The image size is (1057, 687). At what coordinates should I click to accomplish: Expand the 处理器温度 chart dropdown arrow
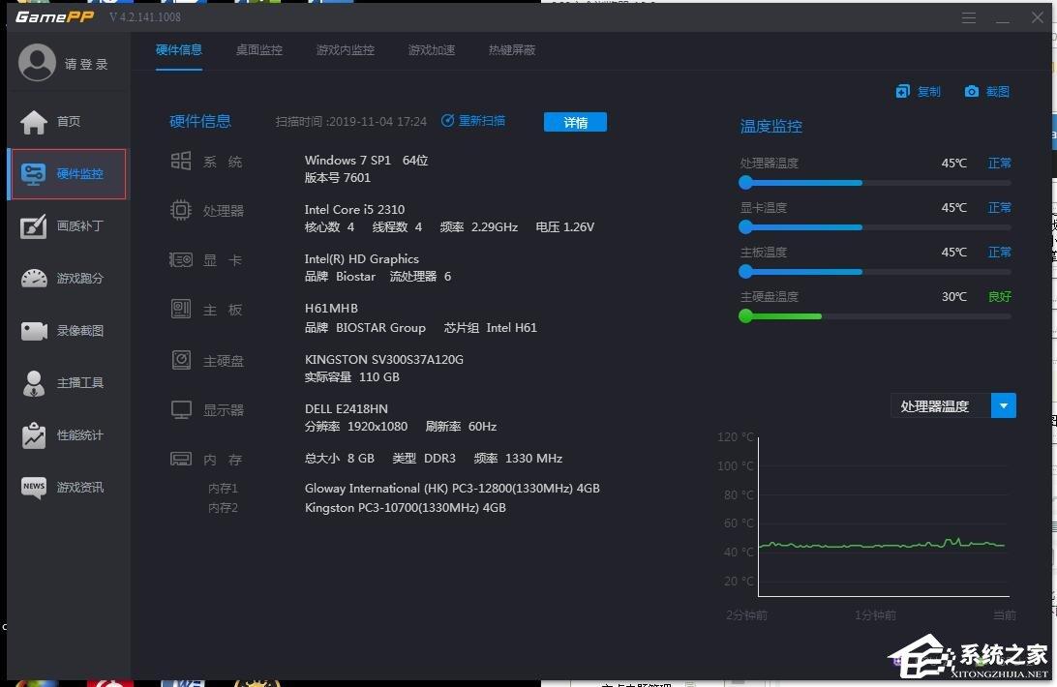1004,405
